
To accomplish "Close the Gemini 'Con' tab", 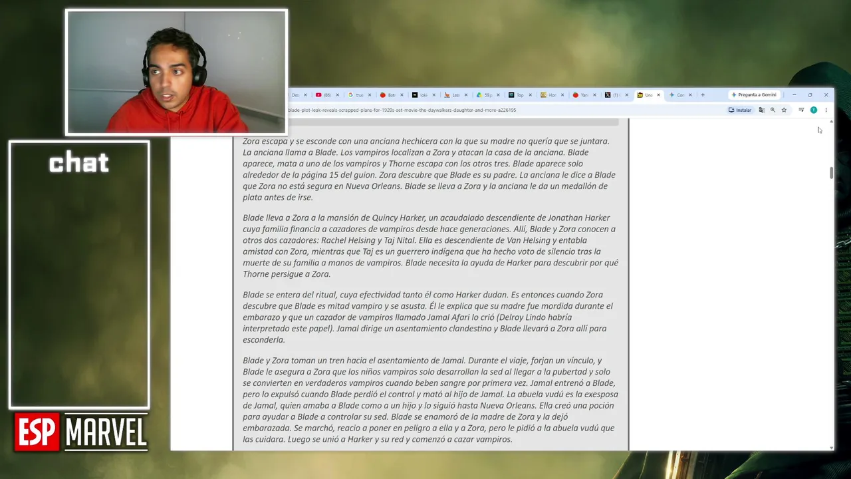I will click(691, 94).
